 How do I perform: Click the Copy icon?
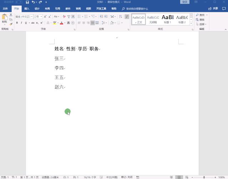(x=11, y=20)
